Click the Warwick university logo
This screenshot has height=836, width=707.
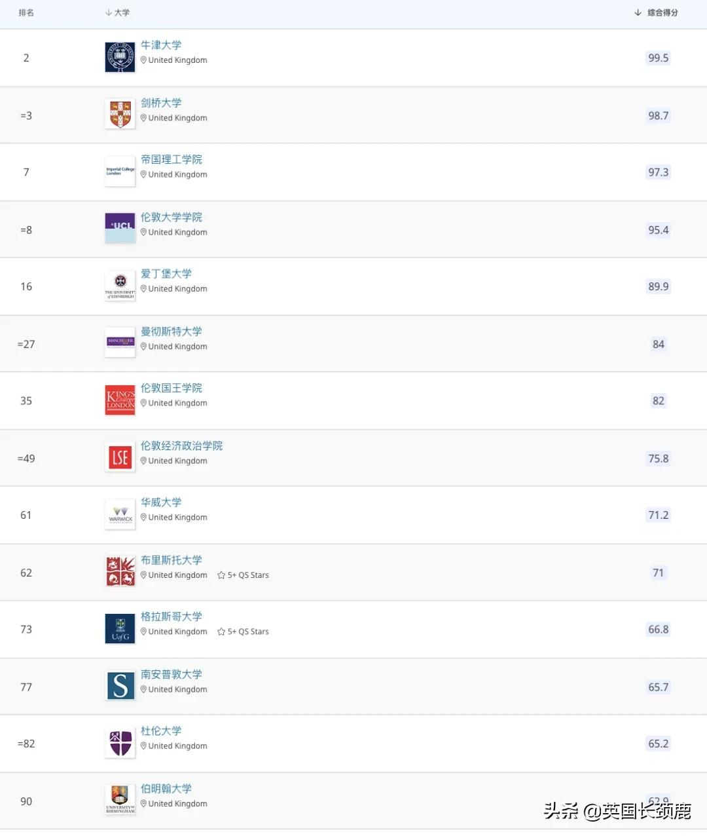[x=120, y=514]
